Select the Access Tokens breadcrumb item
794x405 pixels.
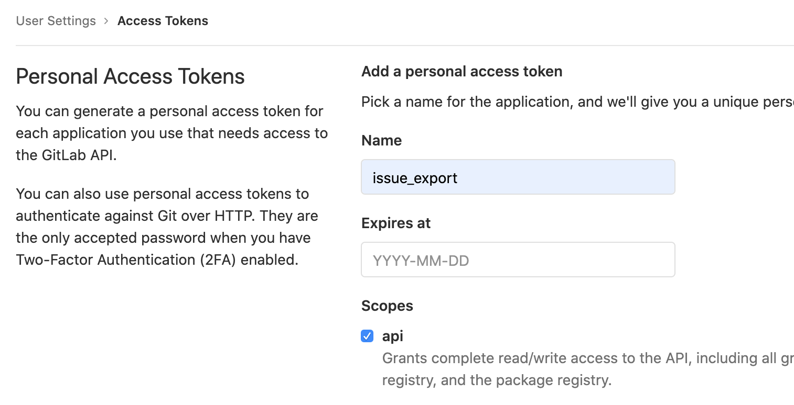pos(163,20)
